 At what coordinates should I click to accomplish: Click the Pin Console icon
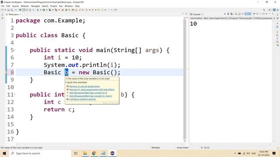(x=254, y=14)
